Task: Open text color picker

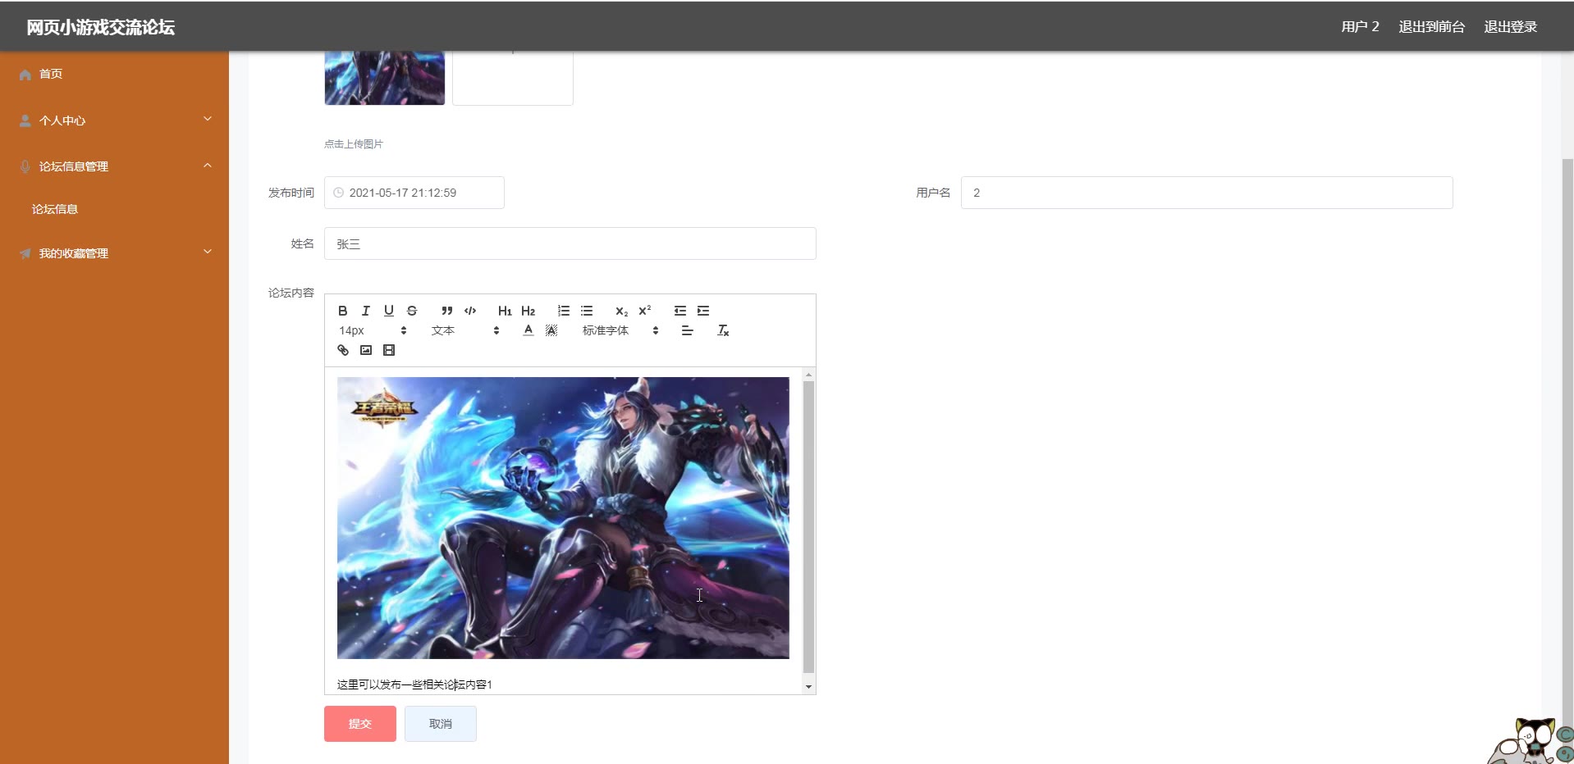Action: point(528,330)
